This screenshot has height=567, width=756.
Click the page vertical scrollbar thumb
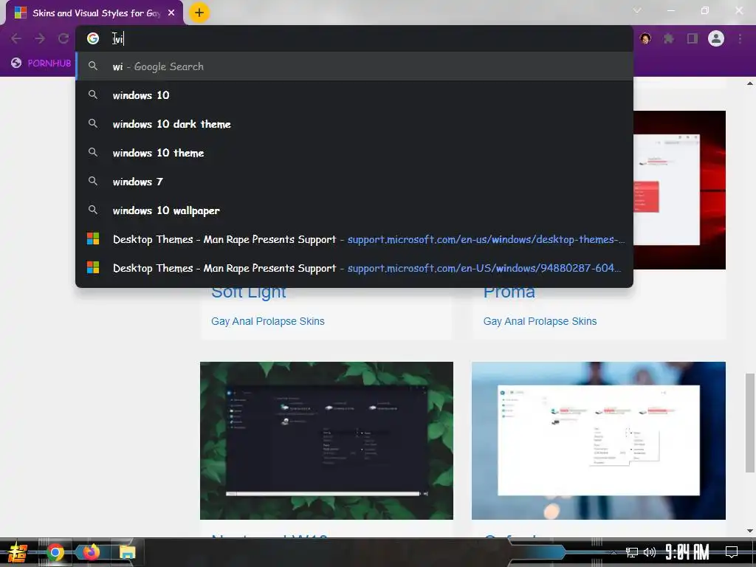[x=750, y=422]
